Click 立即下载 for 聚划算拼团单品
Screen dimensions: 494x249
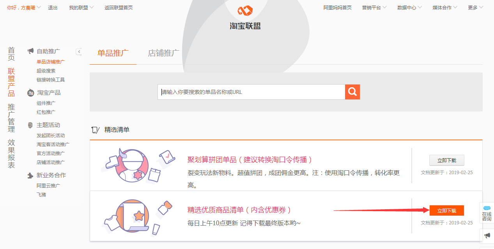pos(446,160)
